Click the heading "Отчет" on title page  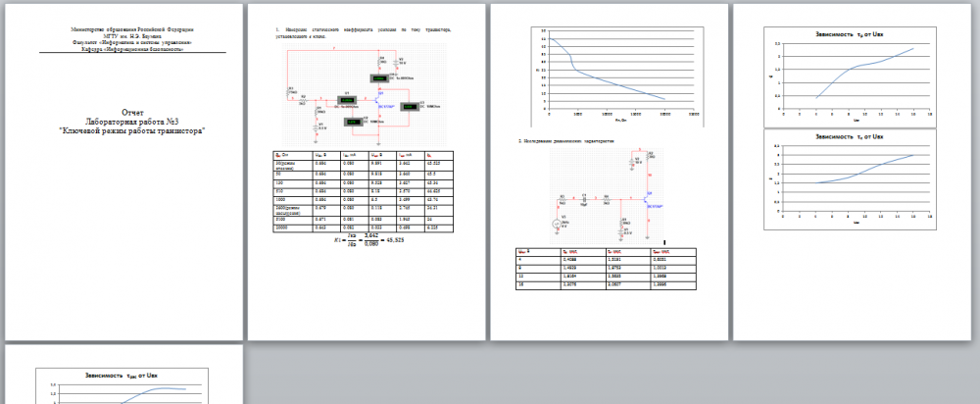(133, 112)
